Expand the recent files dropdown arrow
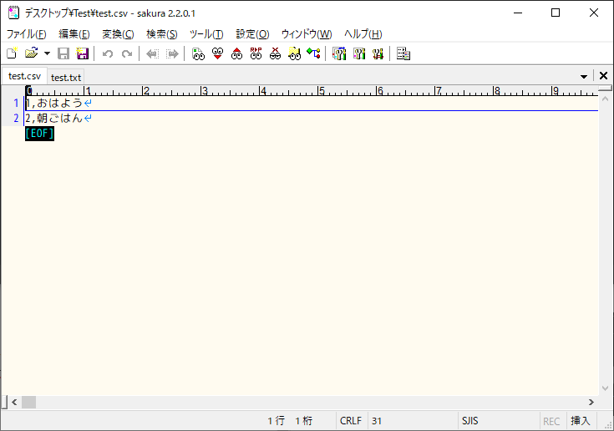 [47, 53]
